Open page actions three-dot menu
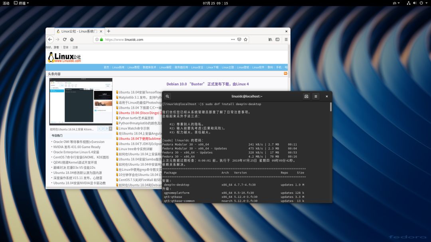Image resolution: width=431 pixels, height=242 pixels. [233, 39]
